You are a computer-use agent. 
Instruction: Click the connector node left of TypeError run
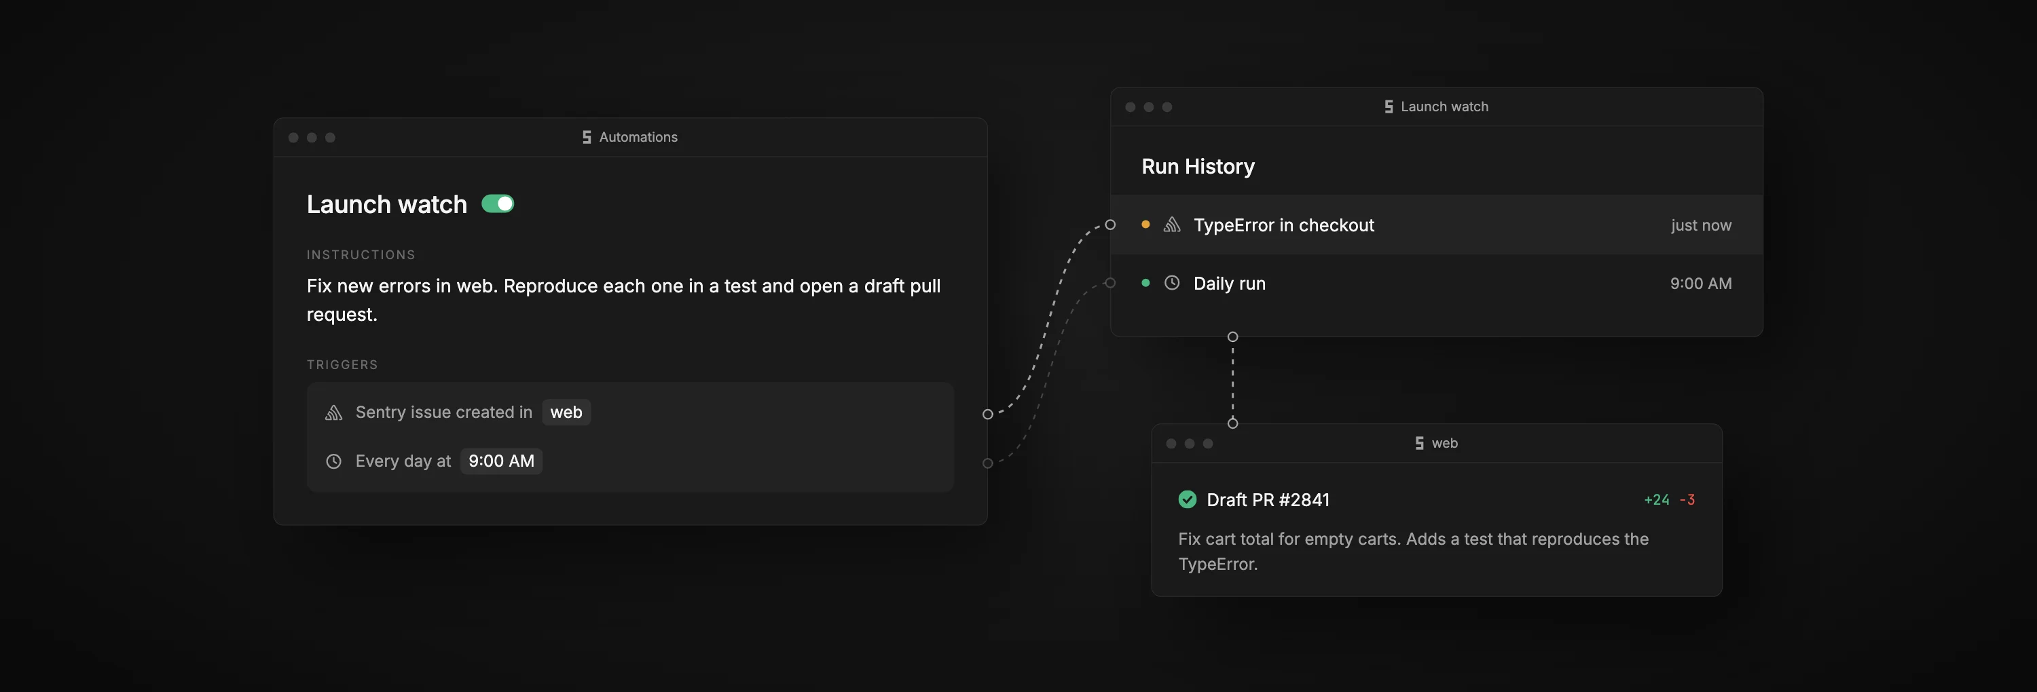[1110, 225]
